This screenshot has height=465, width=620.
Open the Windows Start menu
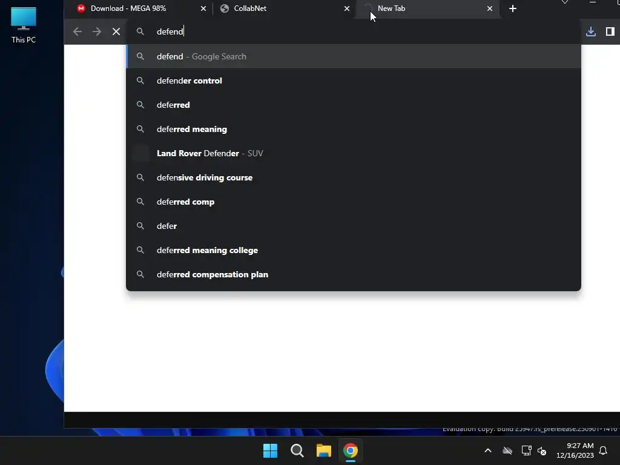[x=271, y=450]
